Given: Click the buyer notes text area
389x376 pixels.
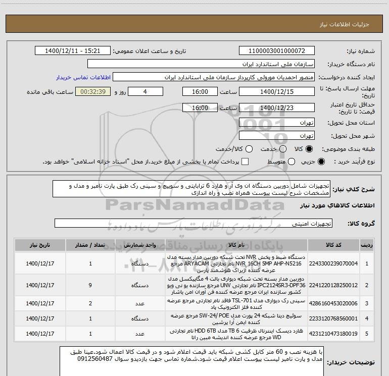Looking at the screenshot, I should pos(191,361).
